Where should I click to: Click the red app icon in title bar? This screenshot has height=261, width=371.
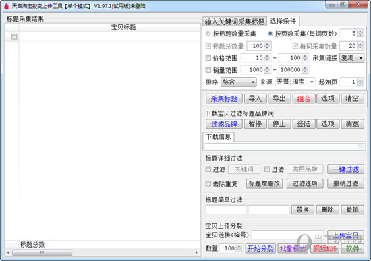[x=6, y=6]
